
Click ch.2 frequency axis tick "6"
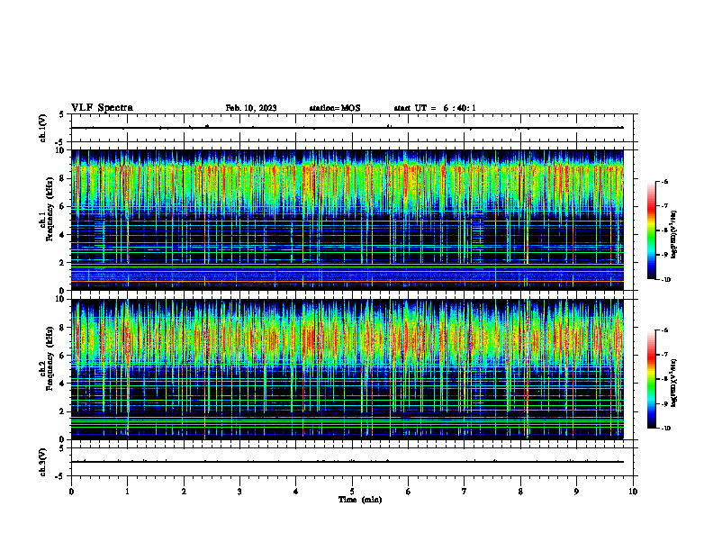[x=63, y=356]
